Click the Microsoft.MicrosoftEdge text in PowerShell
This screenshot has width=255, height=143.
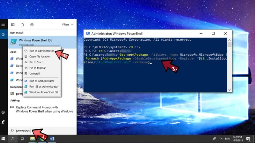click(201, 55)
